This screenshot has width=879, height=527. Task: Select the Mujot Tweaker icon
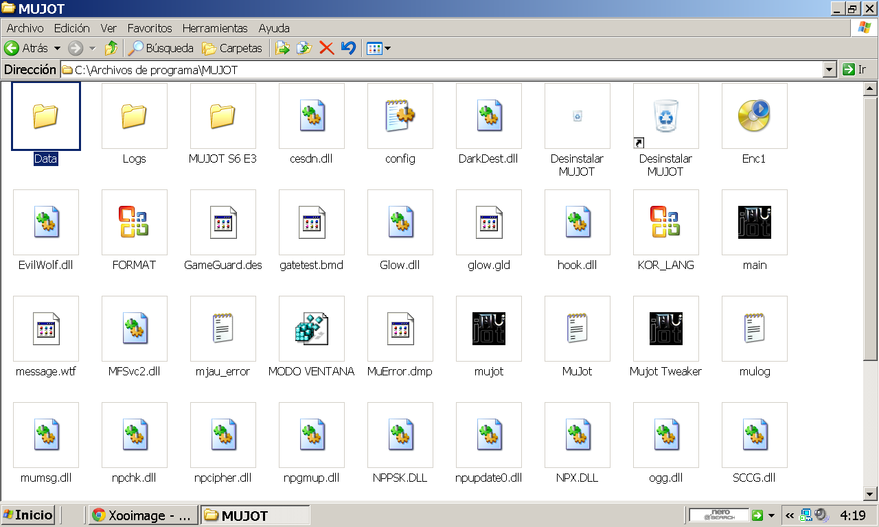[665, 329]
